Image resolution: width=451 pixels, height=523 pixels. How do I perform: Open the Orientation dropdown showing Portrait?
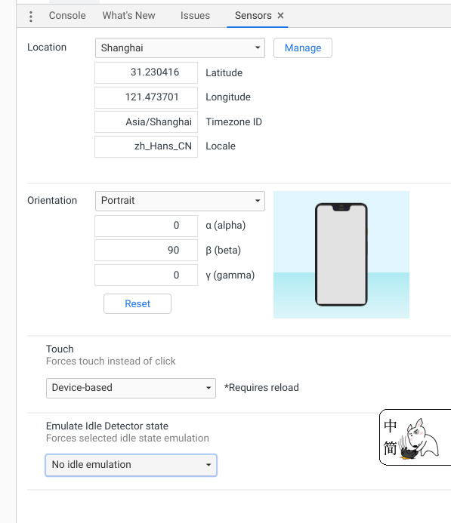tap(180, 201)
